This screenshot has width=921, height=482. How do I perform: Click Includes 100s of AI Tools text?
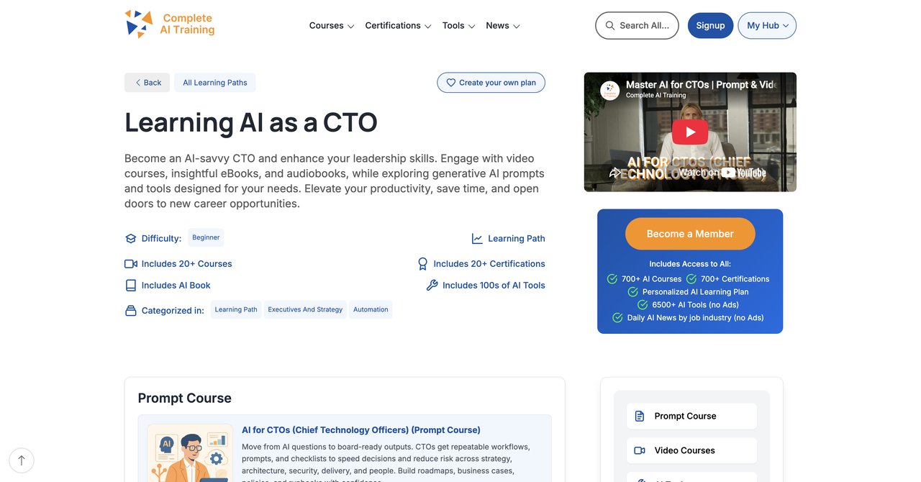click(494, 286)
